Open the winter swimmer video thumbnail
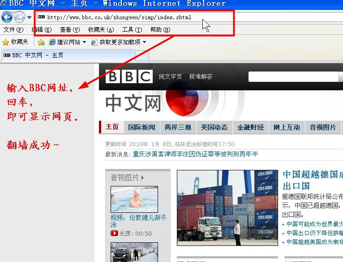This screenshot has height=262, width=343. click(134, 199)
